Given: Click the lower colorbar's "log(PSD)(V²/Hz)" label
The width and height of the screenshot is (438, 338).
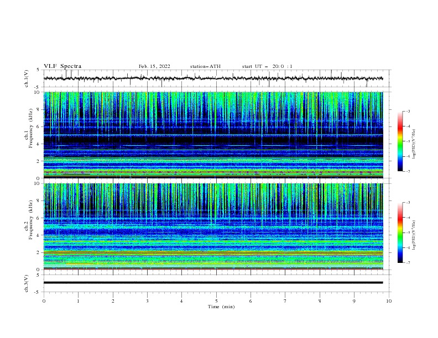Looking at the screenshot, I should [x=414, y=235].
